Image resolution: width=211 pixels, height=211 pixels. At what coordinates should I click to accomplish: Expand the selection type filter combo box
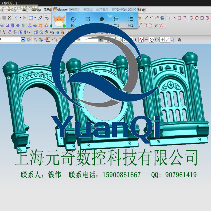[23, 40]
